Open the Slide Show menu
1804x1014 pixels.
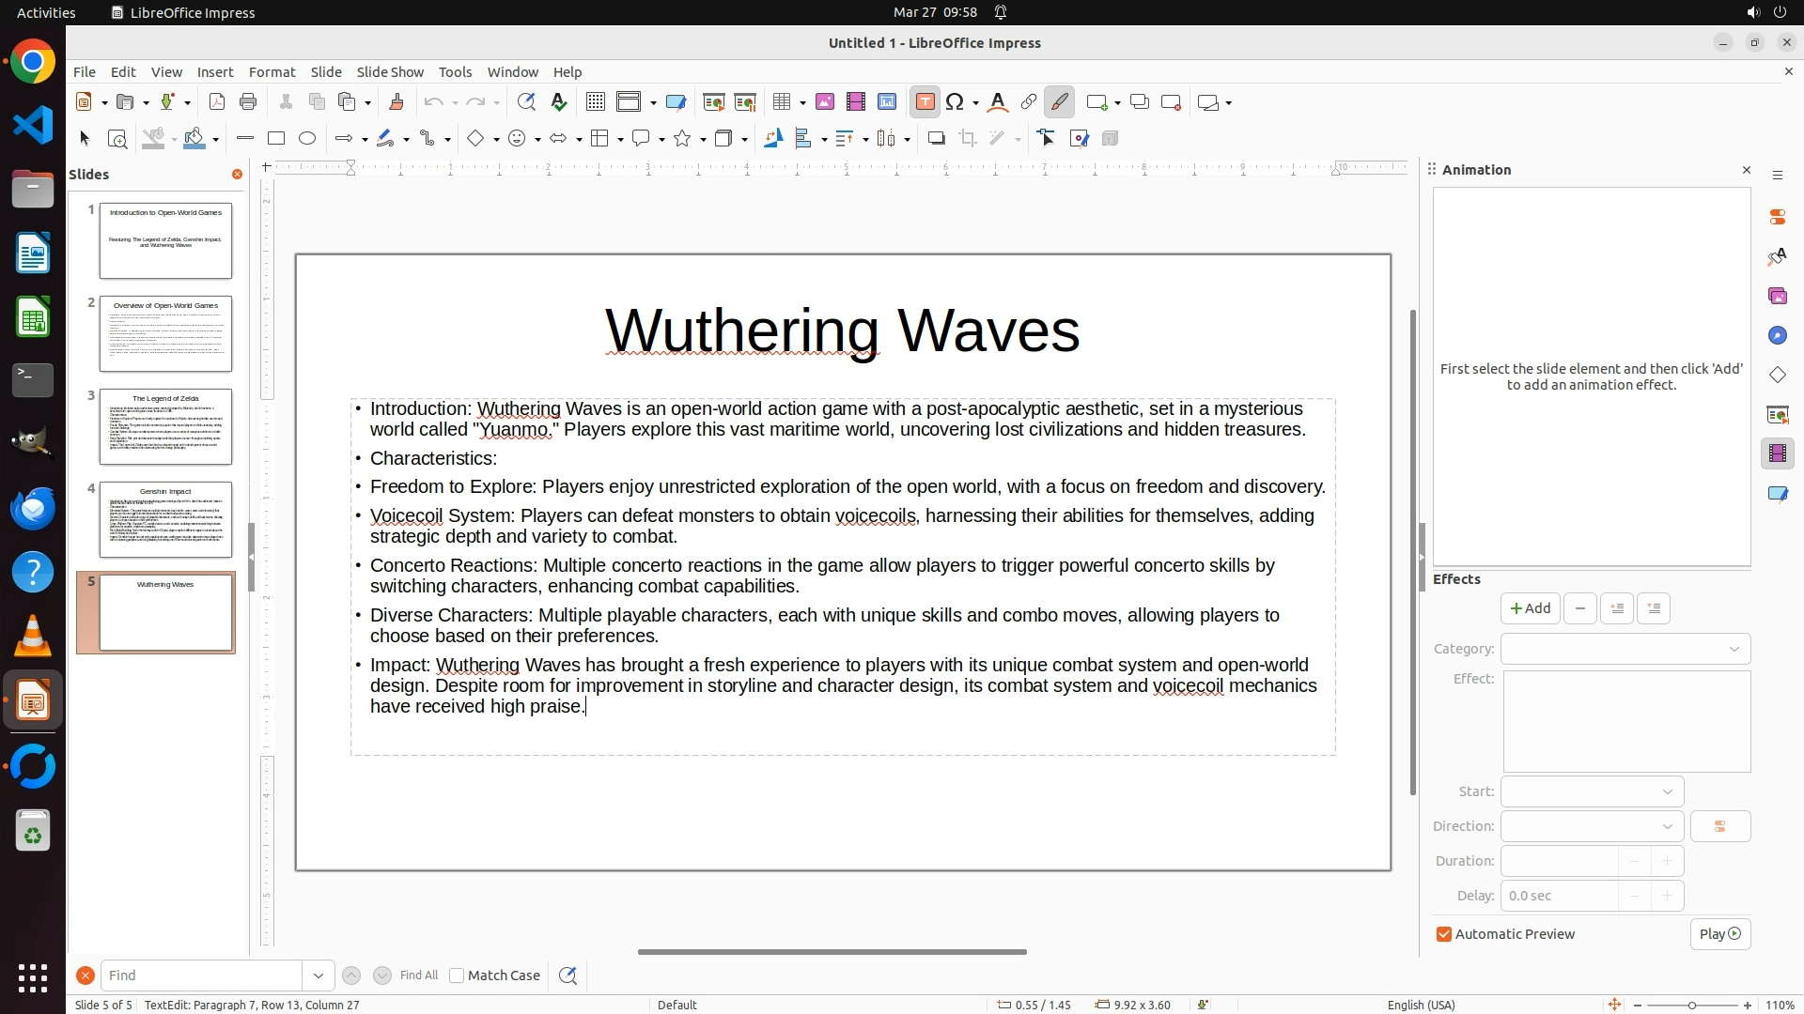point(390,72)
